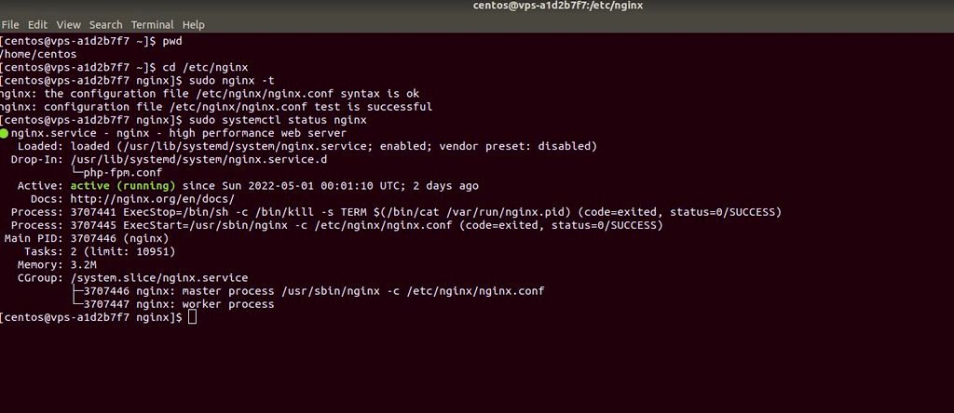This screenshot has height=413, width=954.
Task: Click the "sudo systemctl status nginx" command
Action: 278,120
